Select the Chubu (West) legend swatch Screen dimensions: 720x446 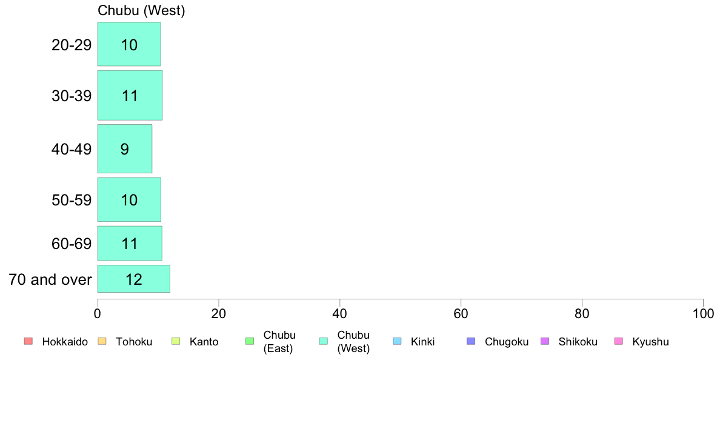coord(323,341)
